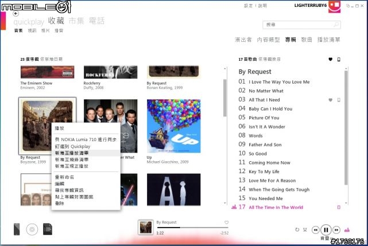Choose 刪除 delete menu item
368x246 pixels.
pyautogui.click(x=59, y=204)
